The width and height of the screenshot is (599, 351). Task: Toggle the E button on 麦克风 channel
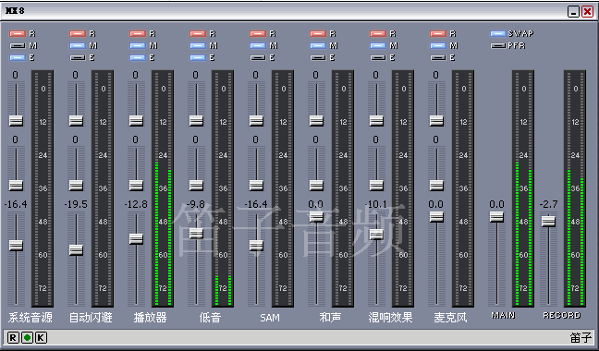click(438, 57)
